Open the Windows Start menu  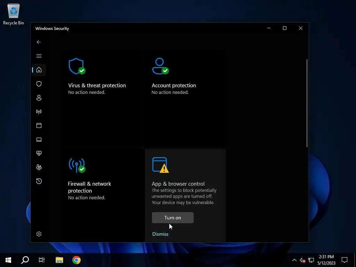click(x=8, y=260)
